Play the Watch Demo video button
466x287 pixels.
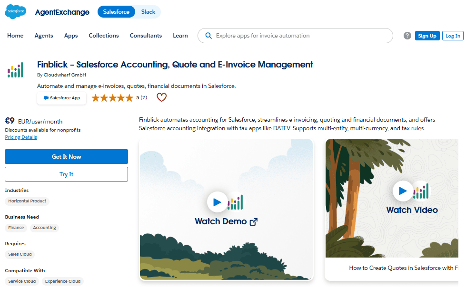pyautogui.click(x=217, y=202)
